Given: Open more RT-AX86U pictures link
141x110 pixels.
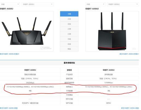Looking at the screenshot, I should [129, 54].
